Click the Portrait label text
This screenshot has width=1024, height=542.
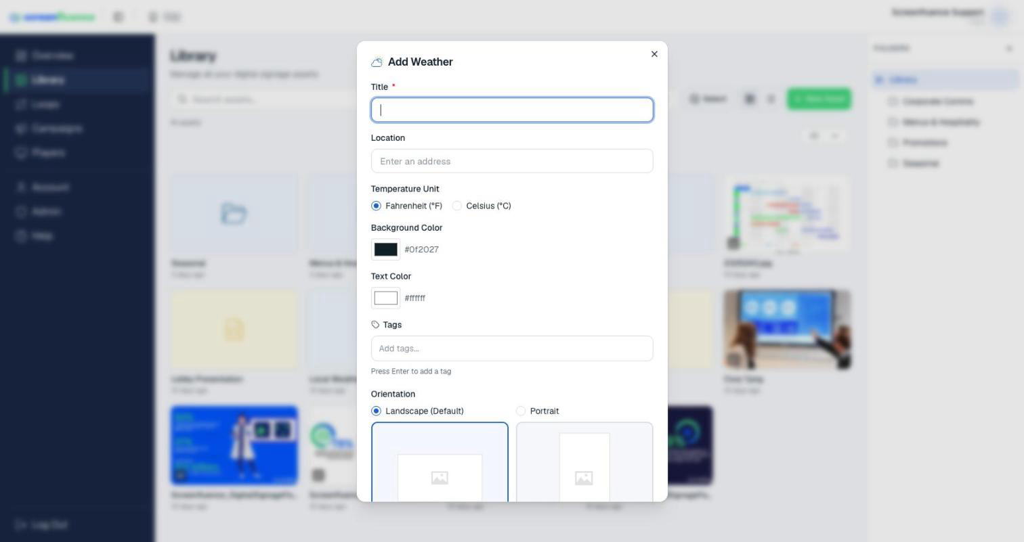pos(545,411)
